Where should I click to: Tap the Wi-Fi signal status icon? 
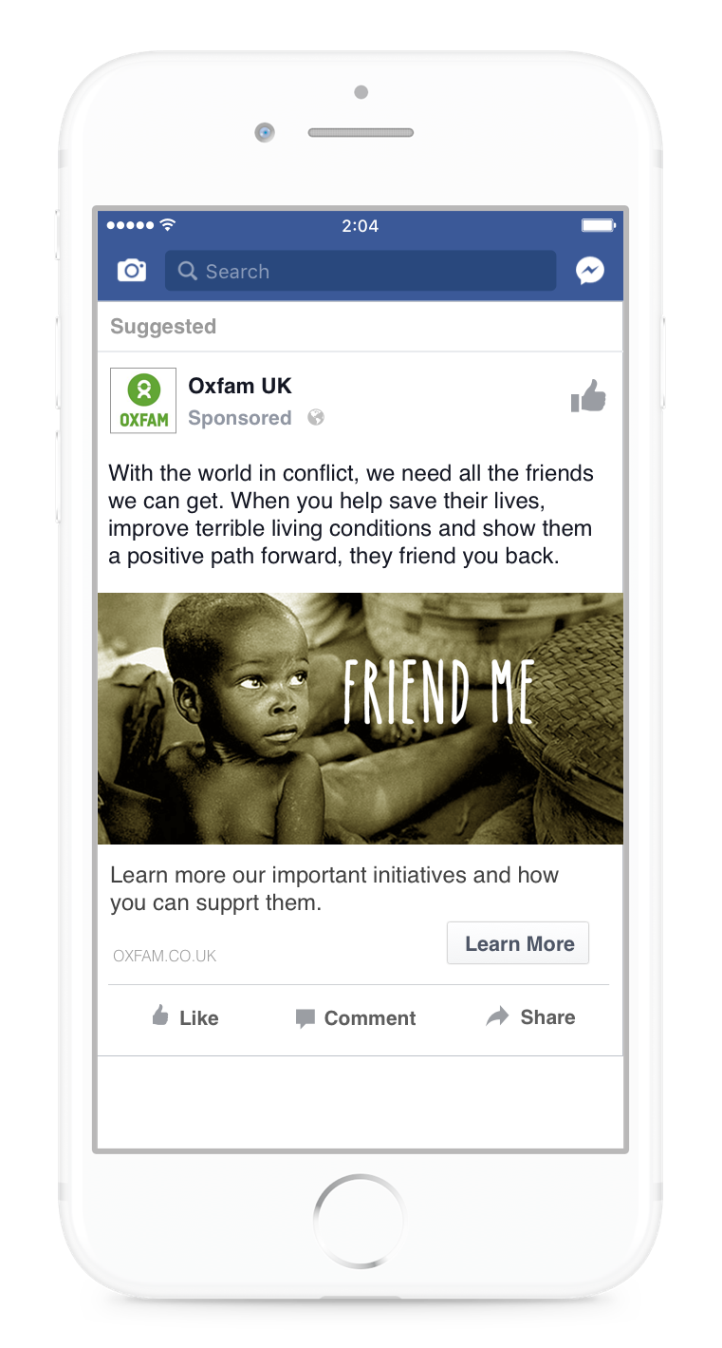tap(168, 225)
